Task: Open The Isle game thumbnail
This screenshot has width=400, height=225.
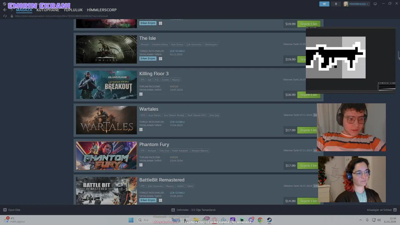Action: [x=106, y=49]
